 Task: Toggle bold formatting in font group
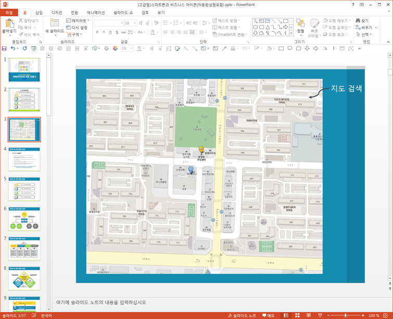[x=97, y=32]
